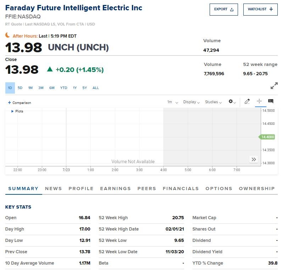Add a Comparison with plus icon
Image resolution: width=282 pixels, height=271 pixels.
[20, 103]
